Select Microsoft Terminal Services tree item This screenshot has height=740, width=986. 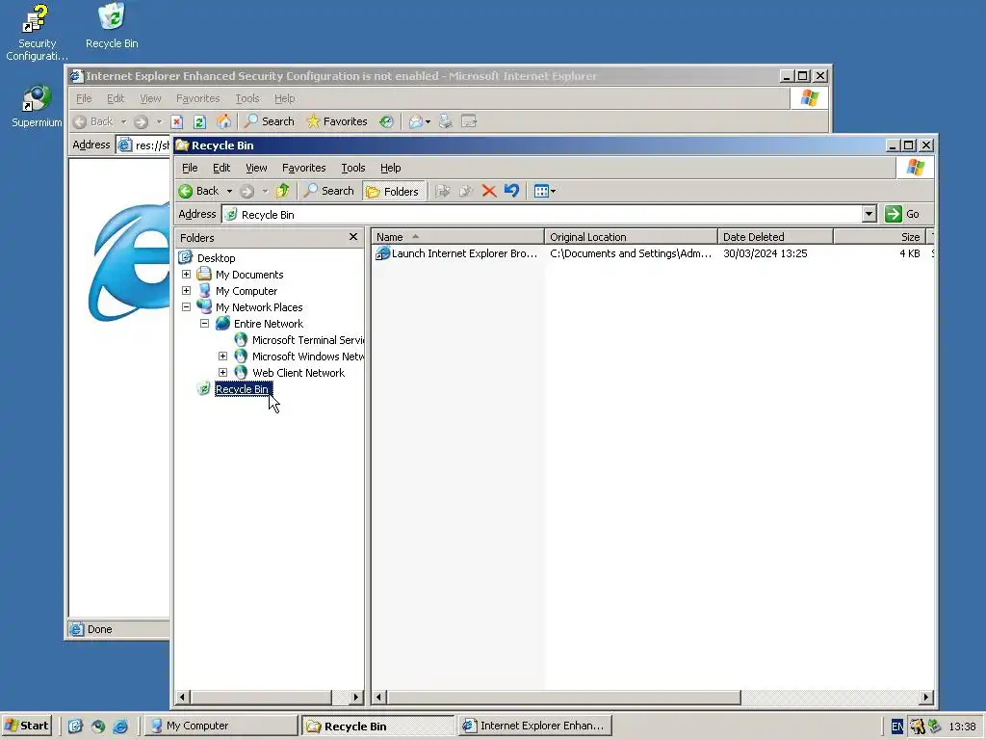tap(307, 340)
